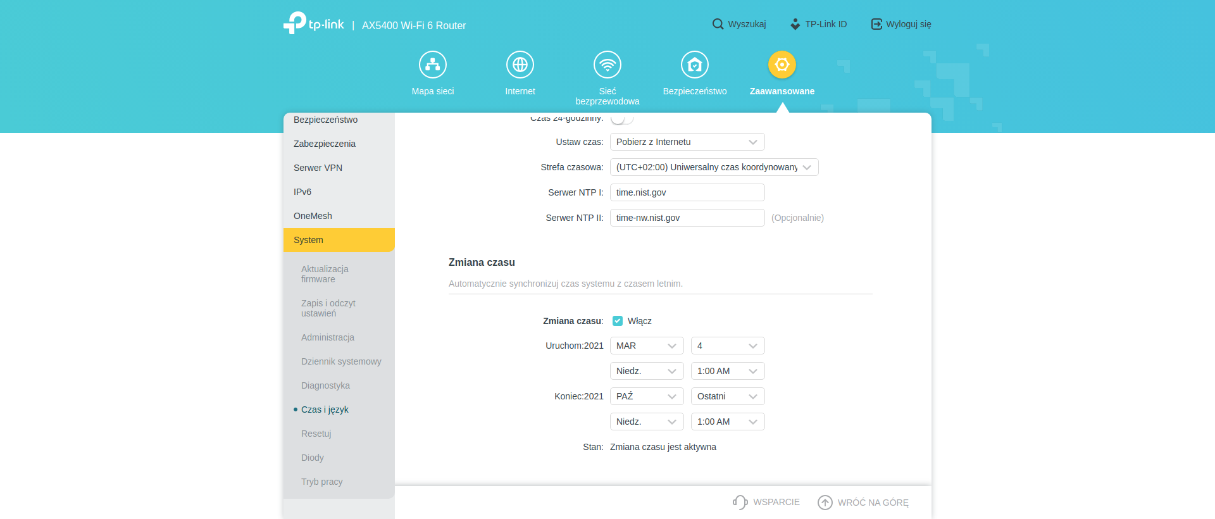This screenshot has width=1215, height=519.
Task: Expand the PAŹ end month dropdown
Action: (646, 396)
